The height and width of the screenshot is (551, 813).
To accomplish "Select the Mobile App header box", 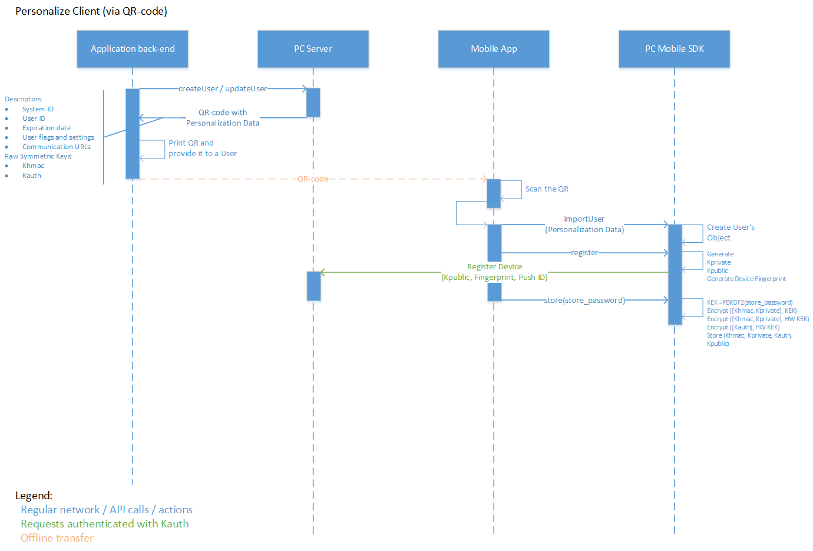I will coord(494,49).
